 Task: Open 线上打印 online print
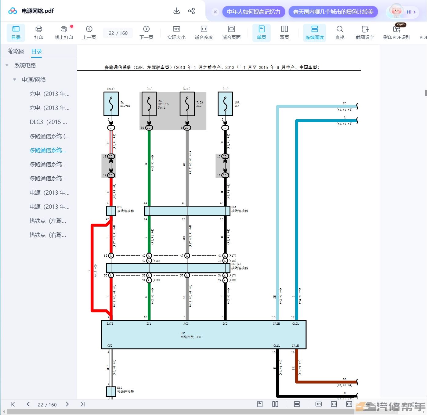(x=64, y=33)
